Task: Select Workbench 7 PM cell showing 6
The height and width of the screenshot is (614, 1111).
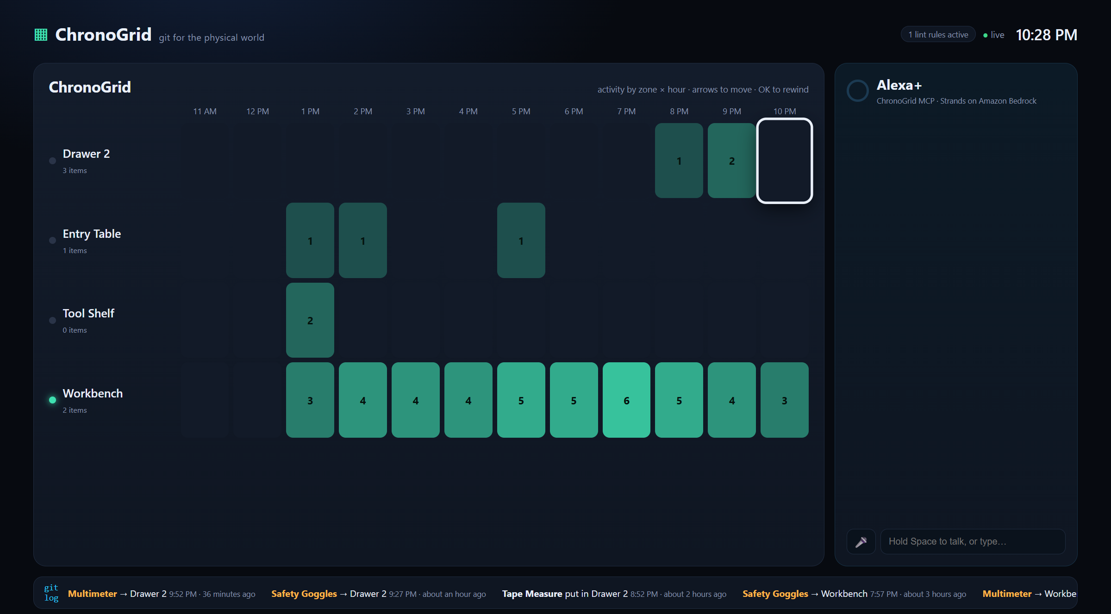Action: pos(626,400)
